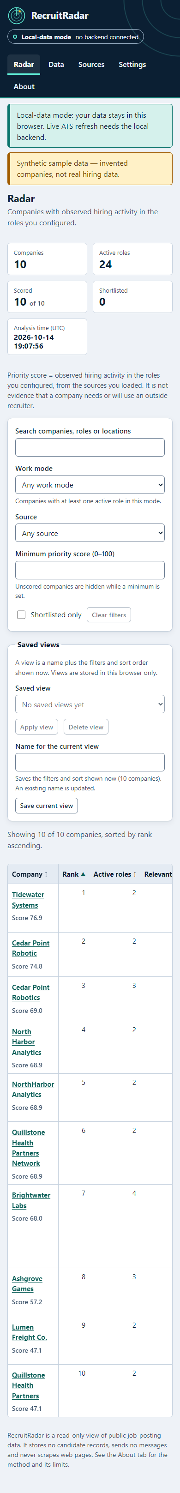Click the Delete view button
Screen dimensions: 180x1493
(x=86, y=727)
